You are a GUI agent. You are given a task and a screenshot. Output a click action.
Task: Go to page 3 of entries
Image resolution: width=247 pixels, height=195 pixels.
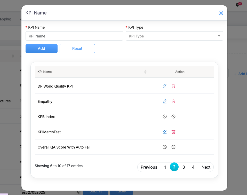pyautogui.click(x=184, y=167)
